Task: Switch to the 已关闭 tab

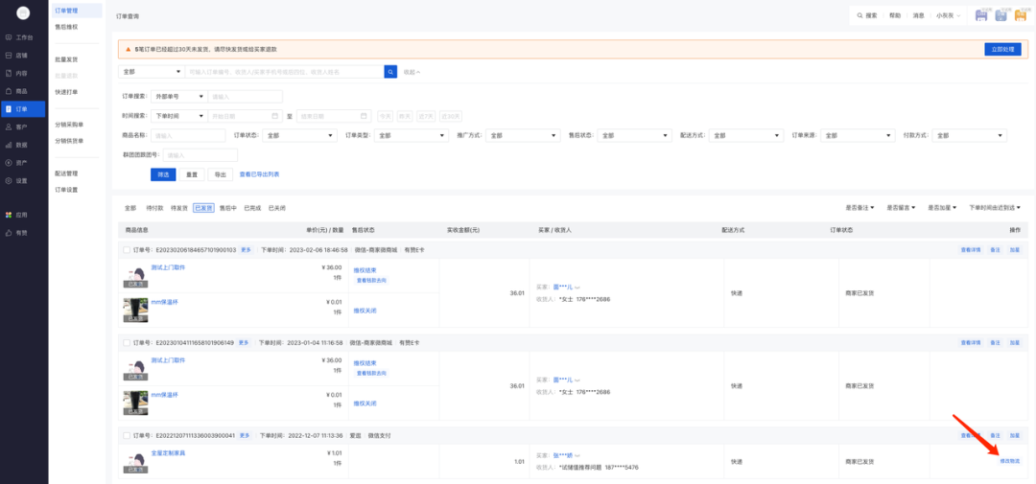Action: tap(277, 207)
